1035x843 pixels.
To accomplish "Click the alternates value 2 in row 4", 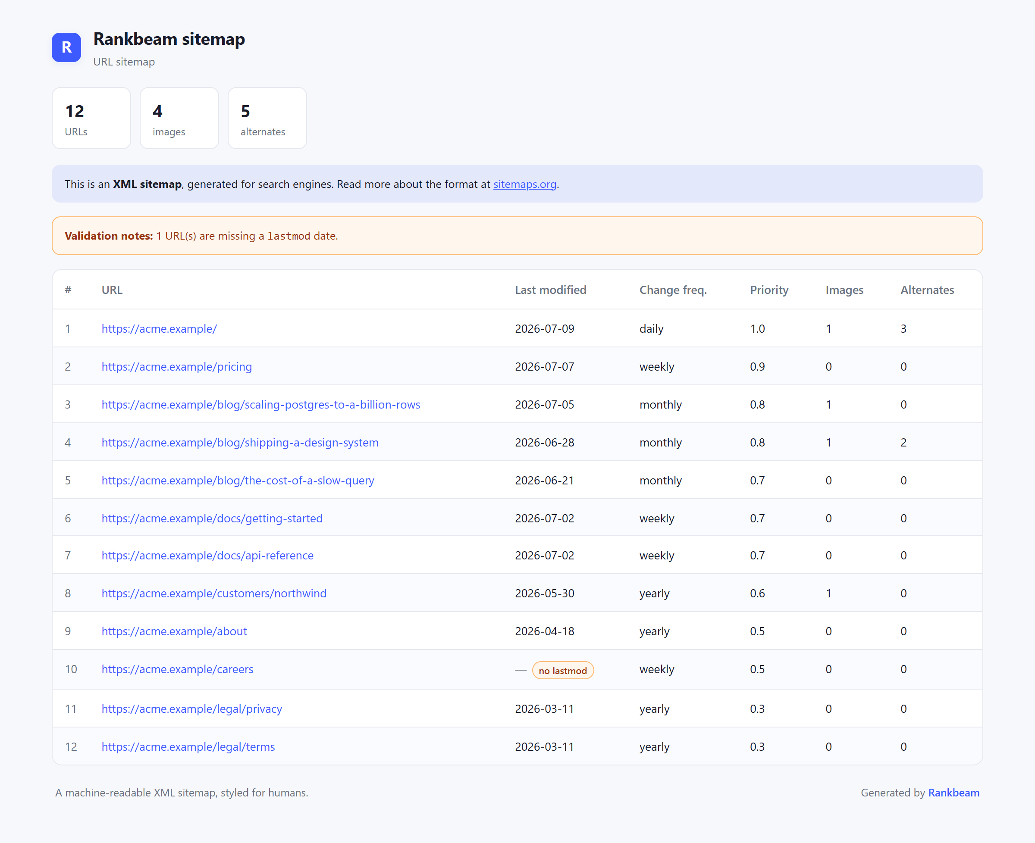I will (x=903, y=442).
